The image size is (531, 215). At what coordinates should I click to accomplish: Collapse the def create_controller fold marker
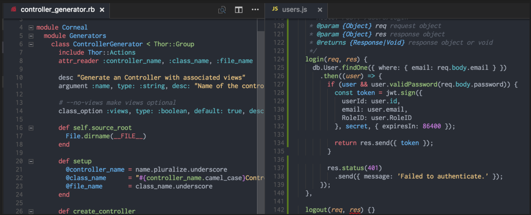(31, 212)
